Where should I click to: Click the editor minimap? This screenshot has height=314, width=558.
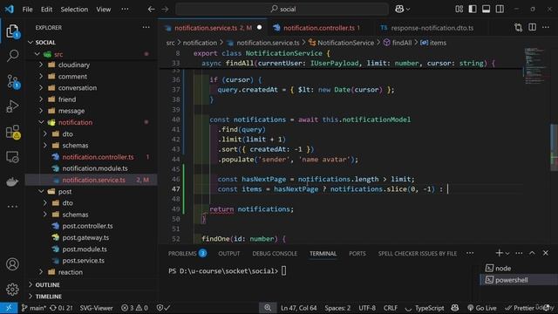point(534,66)
